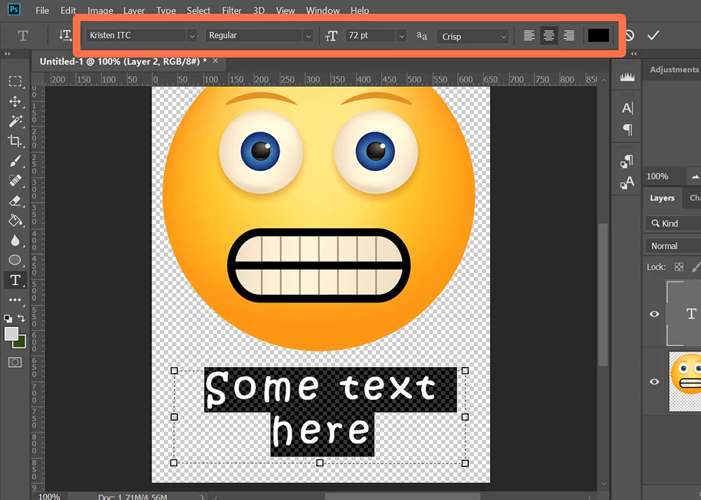Open the File menu
701x500 pixels.
coord(43,11)
